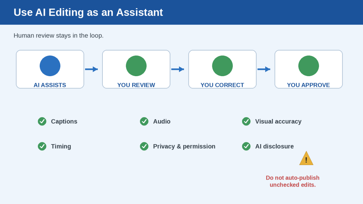The image size is (363, 204).
Task: Click the arrow pointing to You Approve card
Action: click(264, 69)
